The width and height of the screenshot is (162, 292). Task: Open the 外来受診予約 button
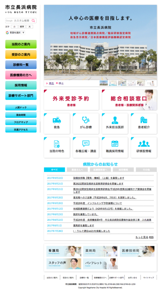click(x=71, y=100)
